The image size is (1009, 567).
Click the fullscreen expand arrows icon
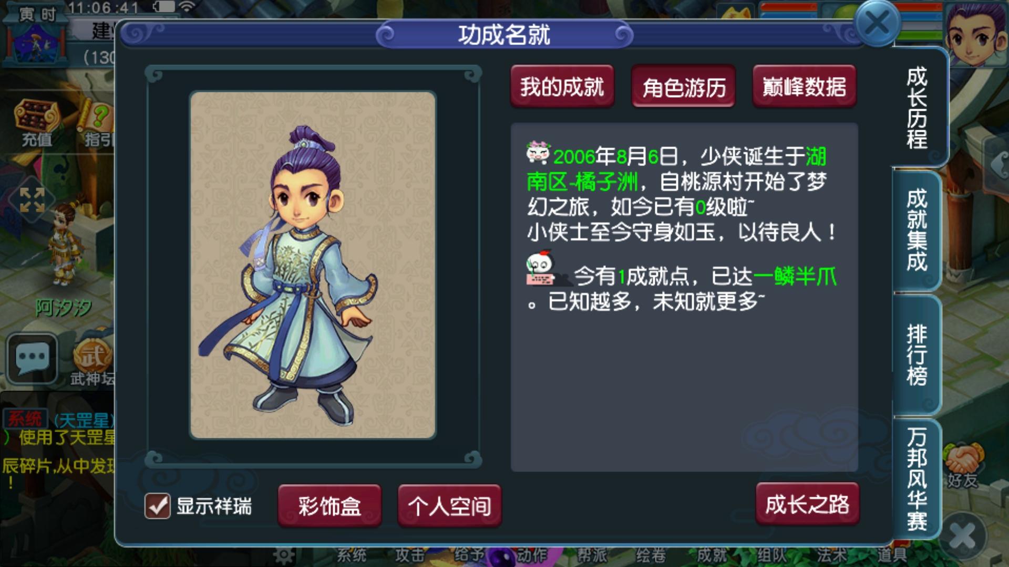[32, 200]
